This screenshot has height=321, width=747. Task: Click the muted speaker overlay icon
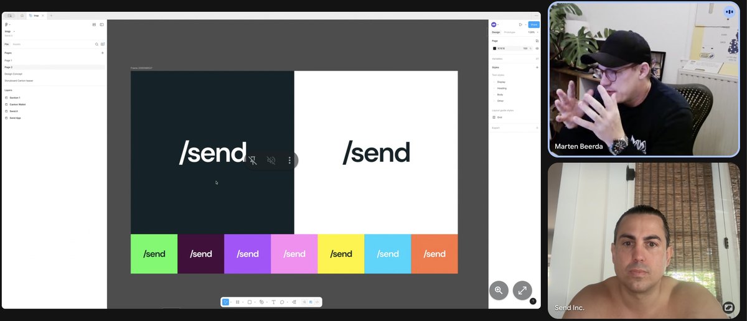pos(271,160)
